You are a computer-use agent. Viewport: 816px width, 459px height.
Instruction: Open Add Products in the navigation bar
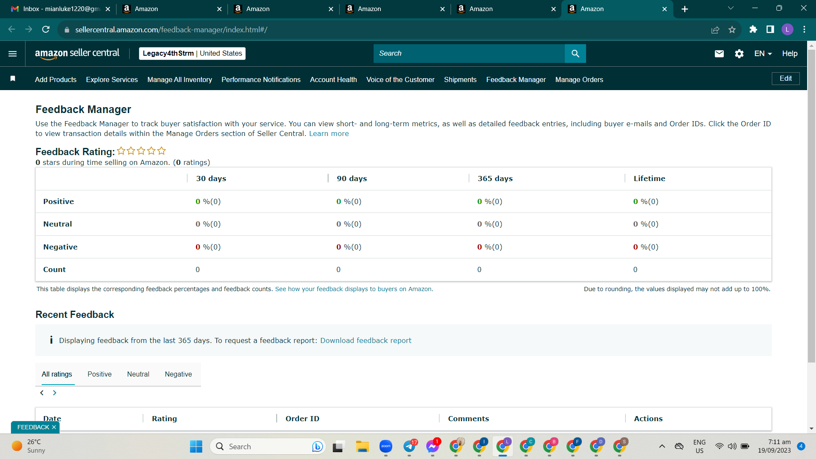click(56, 79)
